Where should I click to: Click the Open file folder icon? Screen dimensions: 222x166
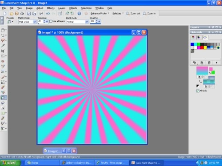coord(12,13)
